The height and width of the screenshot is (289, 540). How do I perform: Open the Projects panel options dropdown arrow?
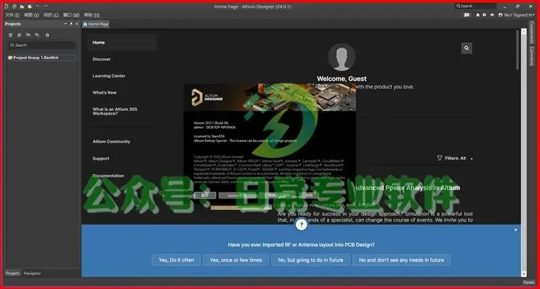[66, 24]
